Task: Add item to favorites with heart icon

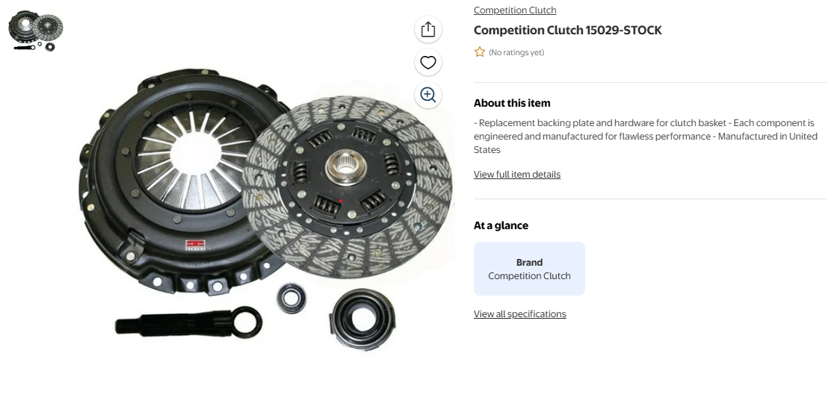Action: click(x=428, y=63)
